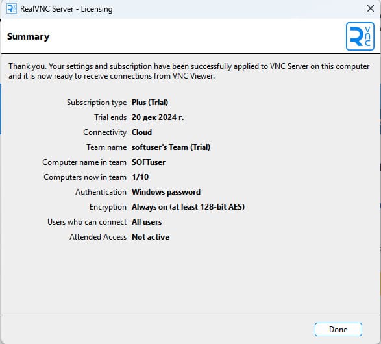Image resolution: width=381 pixels, height=344 pixels.
Task: Click the 'Windows password' authentication value
Action: tap(166, 192)
